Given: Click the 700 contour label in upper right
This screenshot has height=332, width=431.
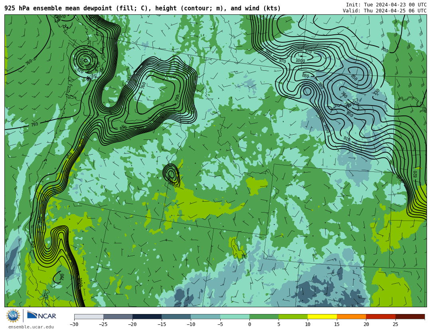Looking at the screenshot, I should click(384, 50).
